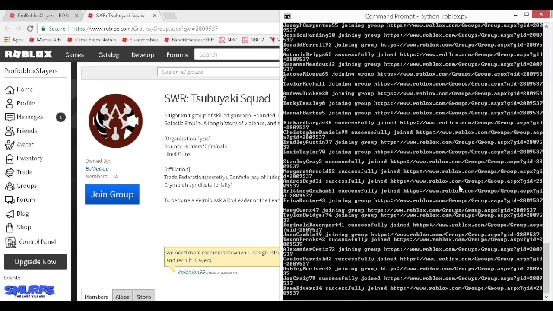Open the Profile sidebar icon
Viewport: 553px width, 311px height.
10,103
